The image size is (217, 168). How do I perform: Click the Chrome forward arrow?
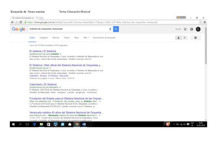point(17,22)
